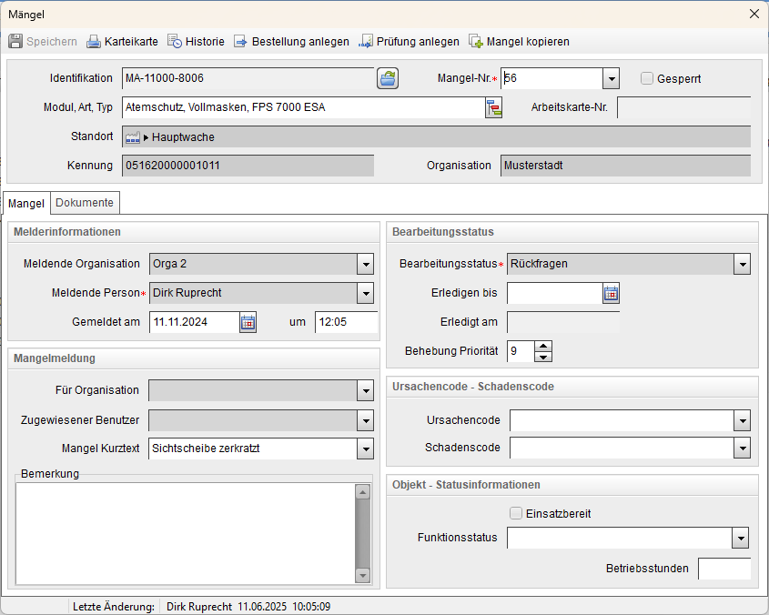Click Prüfung anlegen icon
This screenshot has width=769, height=615.
click(x=366, y=42)
